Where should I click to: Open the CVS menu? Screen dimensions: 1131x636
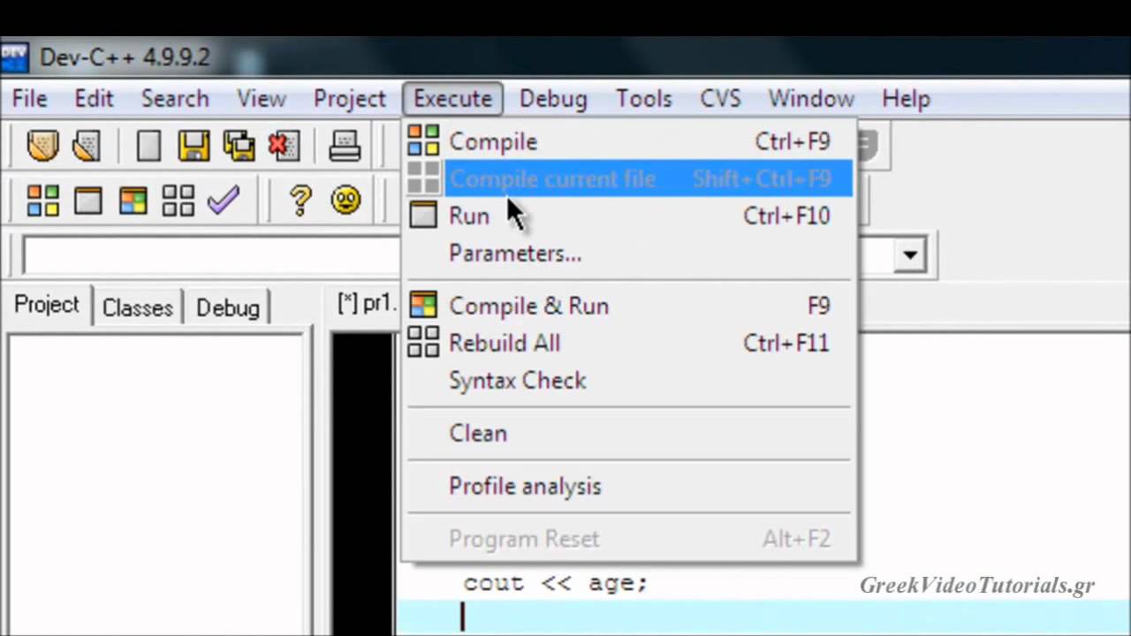coord(720,99)
